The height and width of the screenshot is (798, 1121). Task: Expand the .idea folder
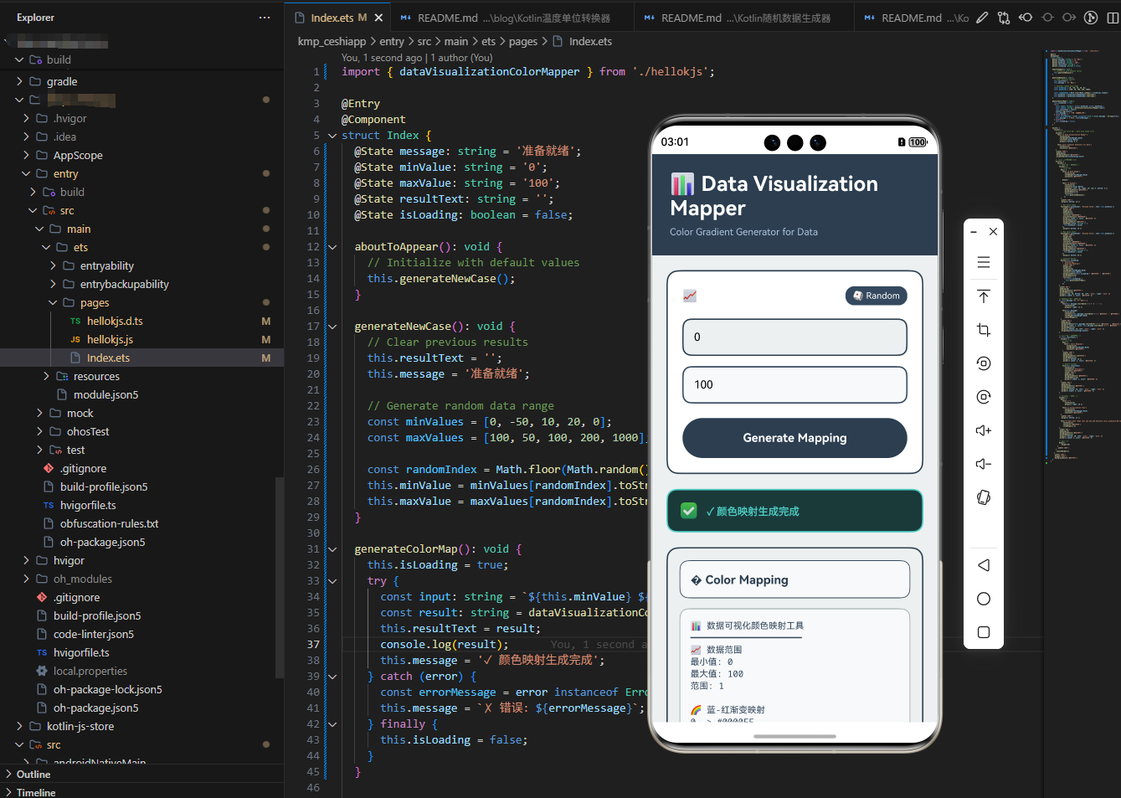pos(27,136)
